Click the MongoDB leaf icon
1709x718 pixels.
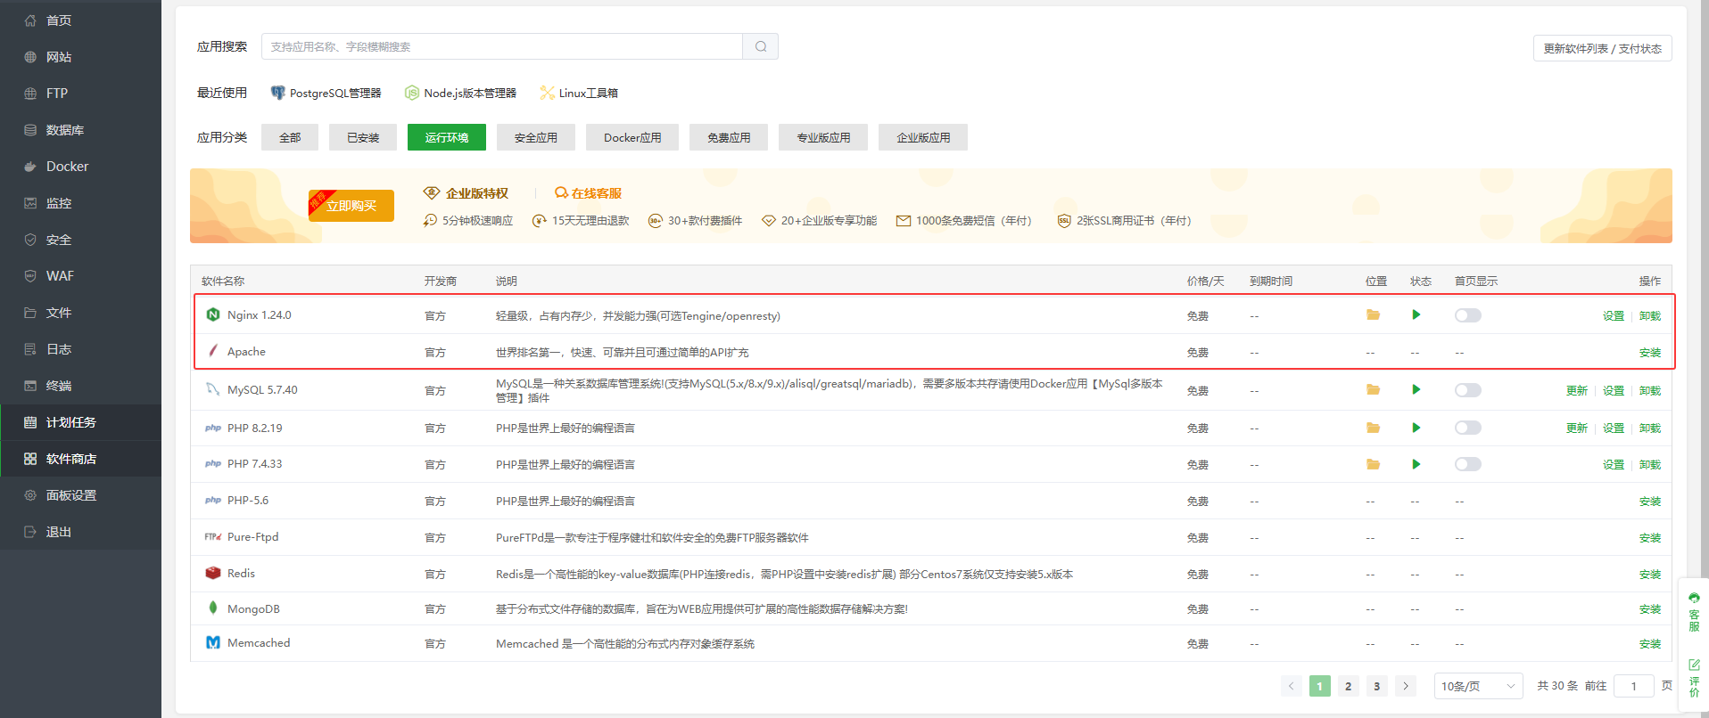click(x=213, y=608)
